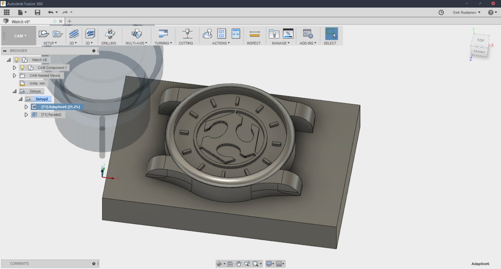The height and width of the screenshot is (269, 501).
Task: Click the FRONT face of the ViewCube
Action: pyautogui.click(x=479, y=52)
